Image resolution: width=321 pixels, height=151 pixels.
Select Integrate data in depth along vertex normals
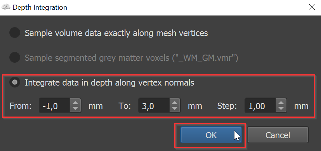(x=15, y=82)
